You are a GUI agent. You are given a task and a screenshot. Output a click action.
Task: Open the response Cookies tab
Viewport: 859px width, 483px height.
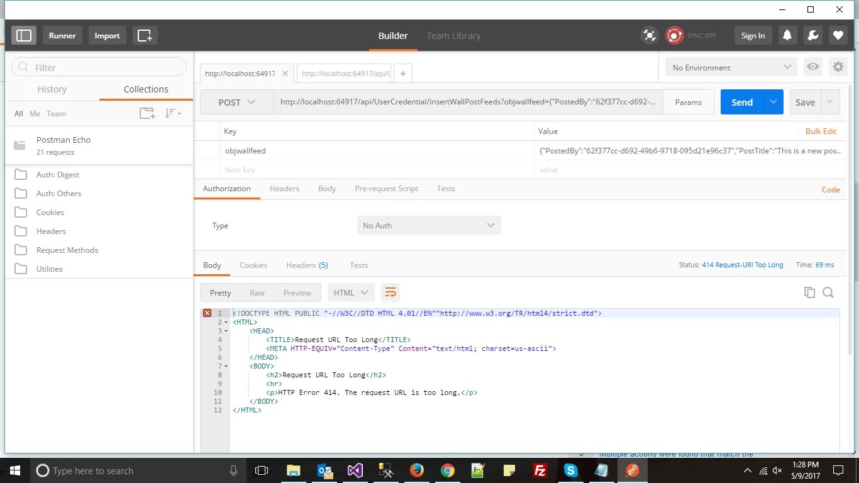253,265
